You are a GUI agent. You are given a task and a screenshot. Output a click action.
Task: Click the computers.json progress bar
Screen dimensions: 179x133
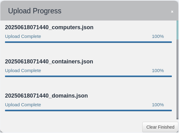[x=88, y=42]
